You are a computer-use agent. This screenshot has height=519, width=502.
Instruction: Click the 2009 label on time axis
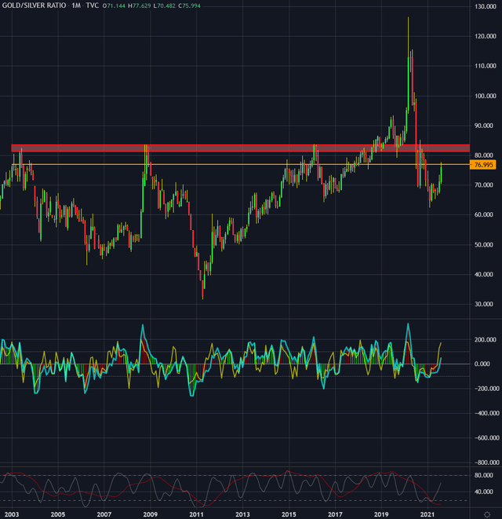[150, 512]
